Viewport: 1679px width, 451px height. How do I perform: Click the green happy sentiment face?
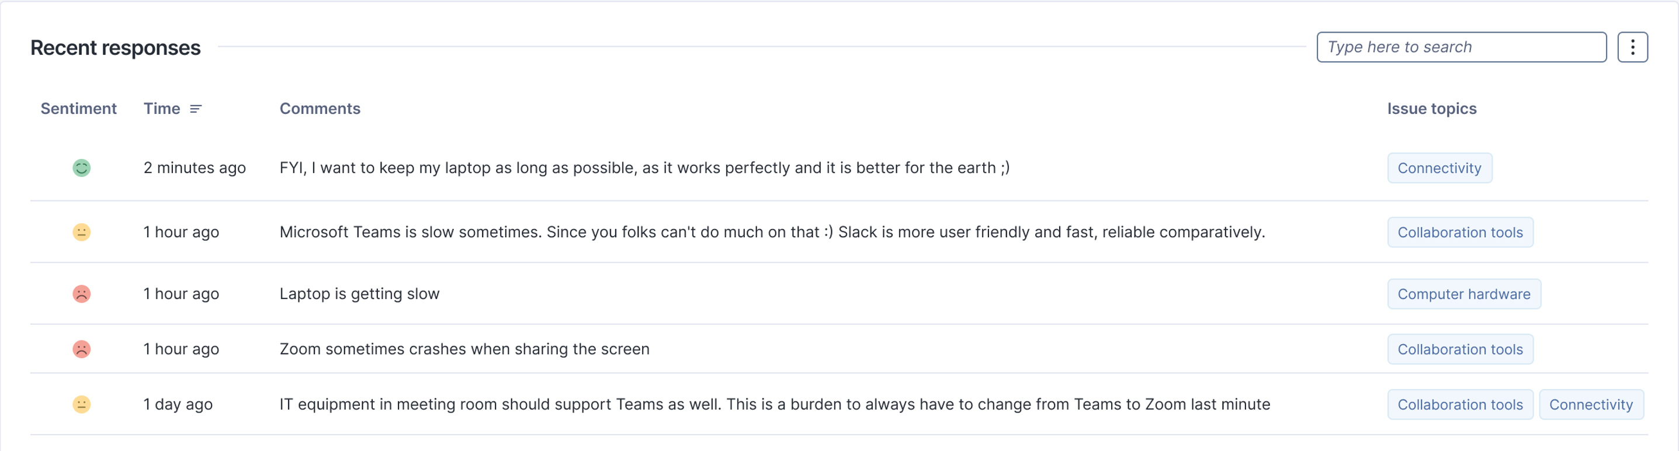click(81, 168)
